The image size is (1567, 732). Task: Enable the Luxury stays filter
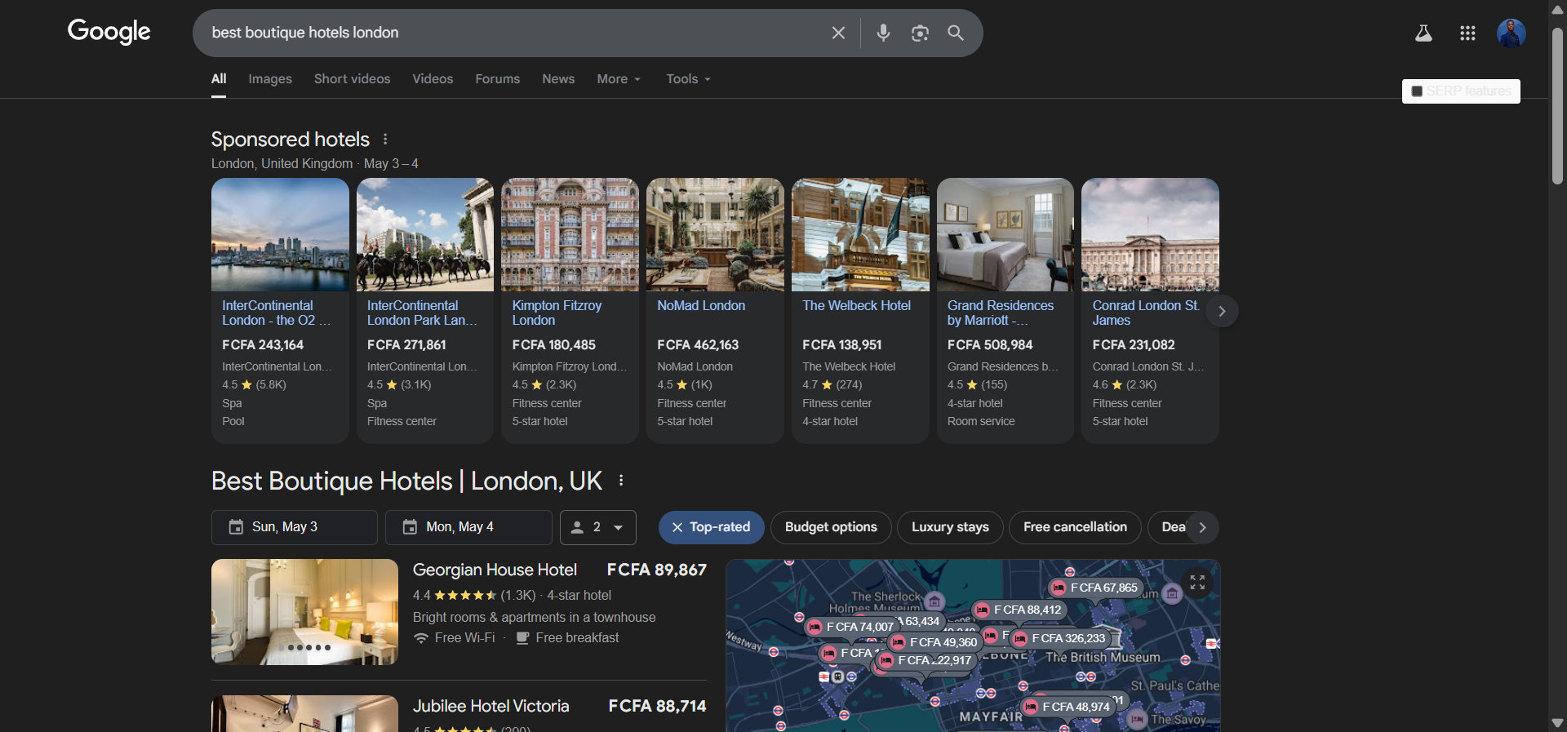950,527
